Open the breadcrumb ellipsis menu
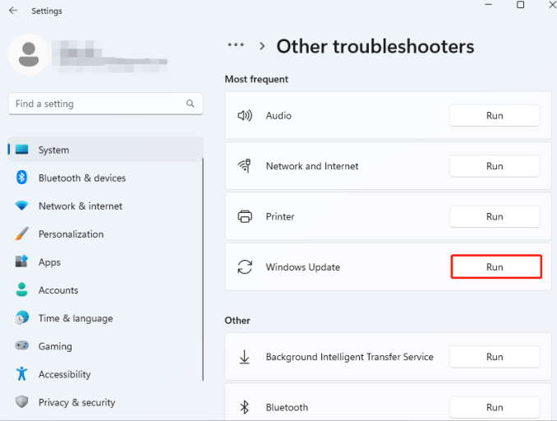This screenshot has width=557, height=421. (x=236, y=46)
